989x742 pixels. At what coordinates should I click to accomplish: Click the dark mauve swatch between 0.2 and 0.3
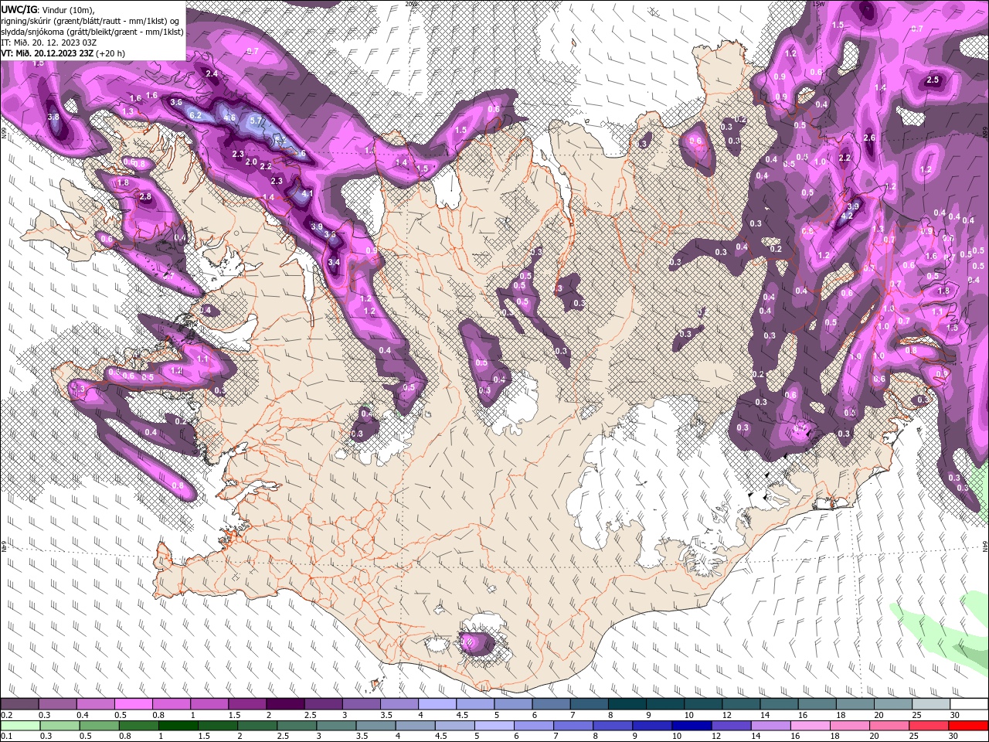(x=19, y=703)
